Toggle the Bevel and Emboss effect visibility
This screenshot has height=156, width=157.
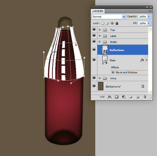[x=113, y=73]
